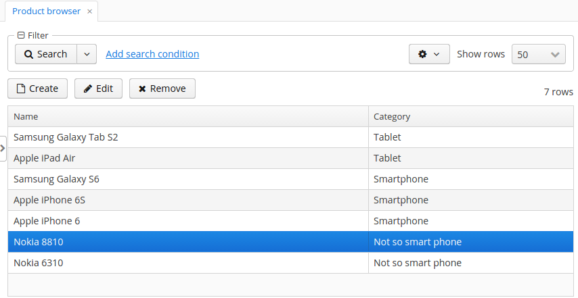The width and height of the screenshot is (578, 298).
Task: Expand the Show rows combo box
Action: [539, 55]
